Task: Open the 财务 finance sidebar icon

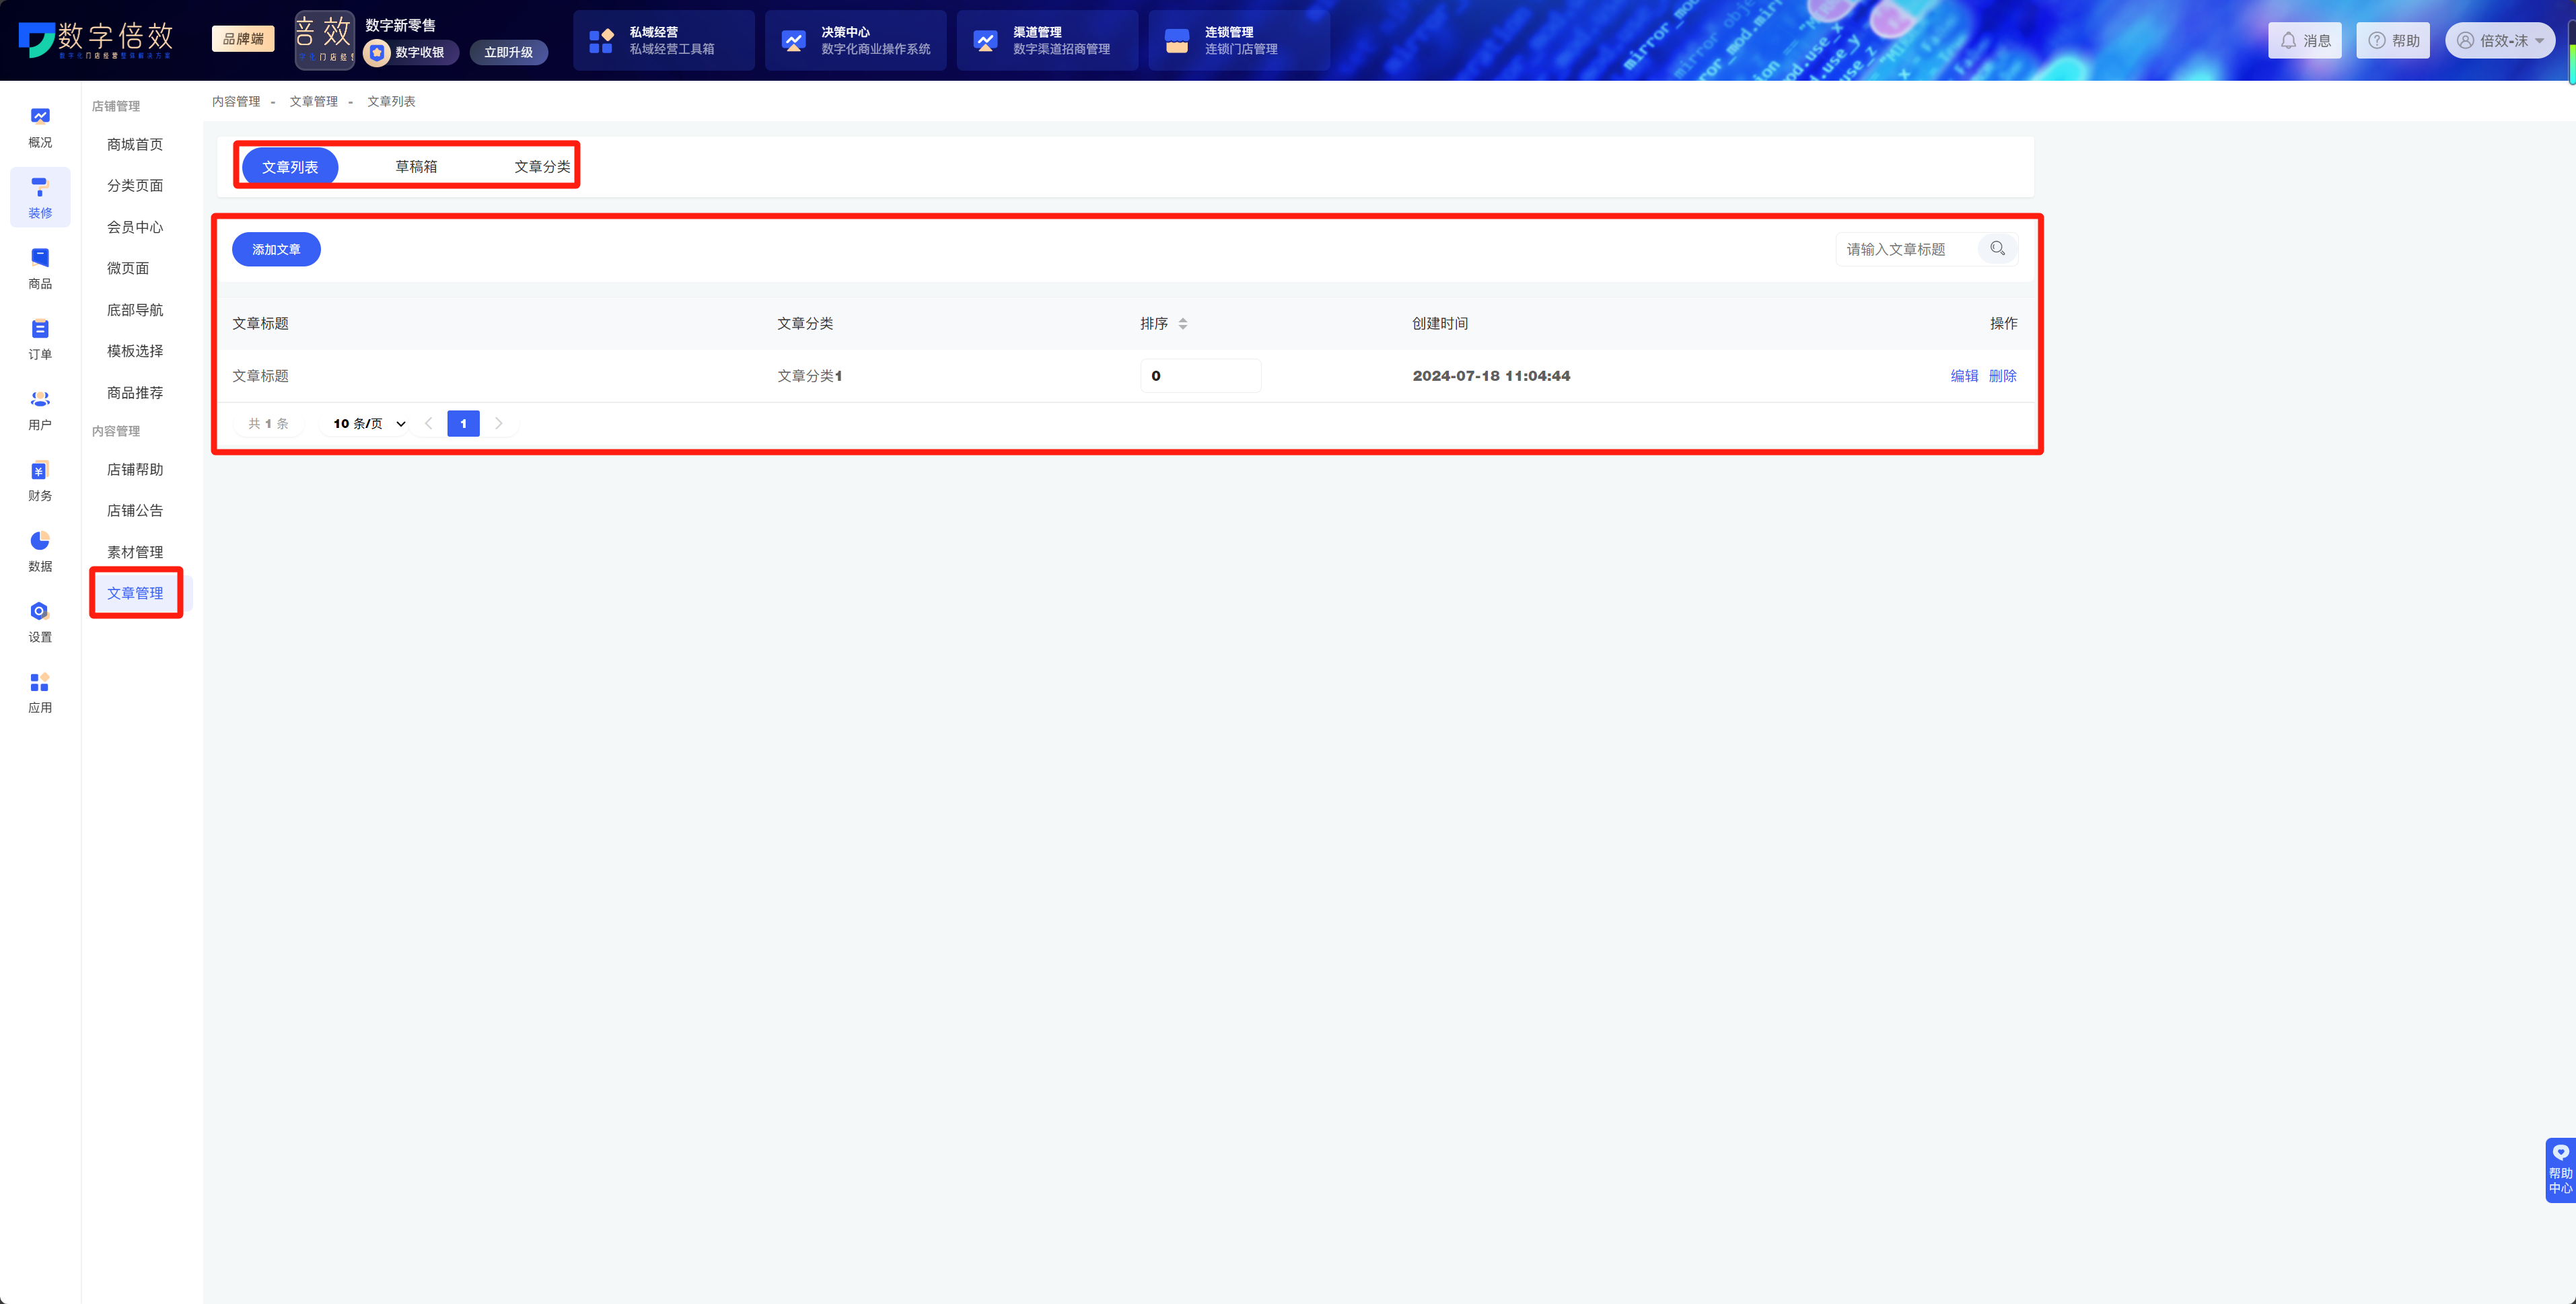Action: [x=40, y=480]
